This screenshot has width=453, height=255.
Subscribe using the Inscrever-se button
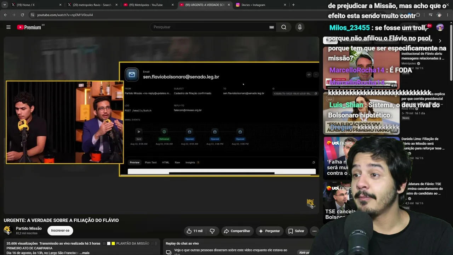[60, 231]
